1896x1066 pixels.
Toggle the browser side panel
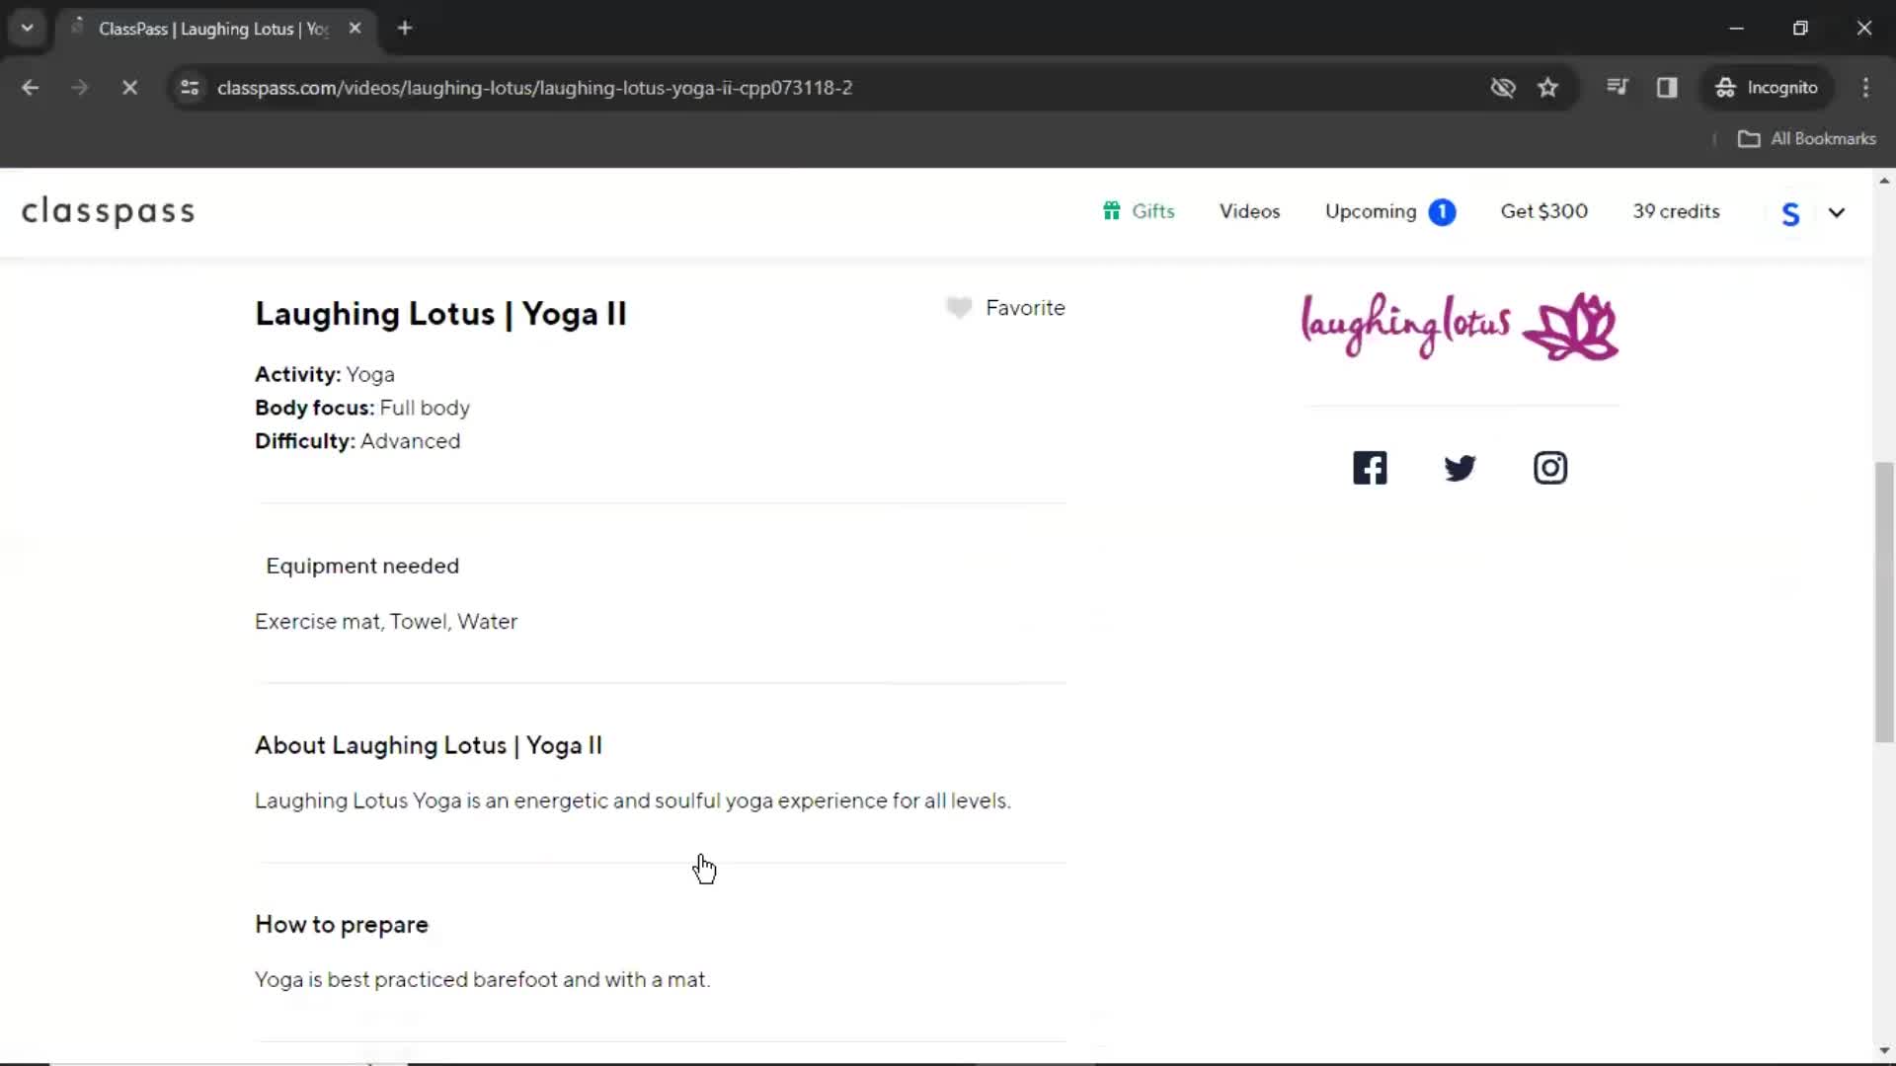click(1667, 88)
